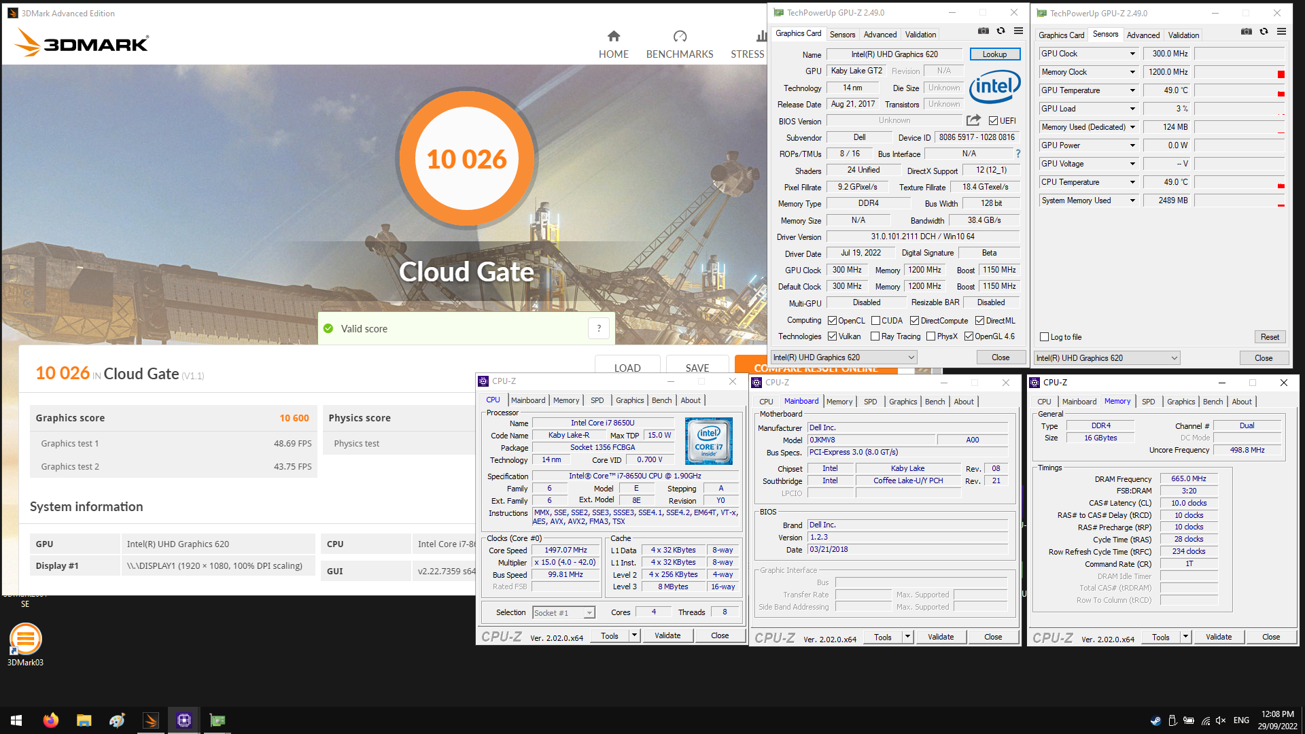
Task: Click the Intel logo in GPU-Z
Action: [x=994, y=86]
